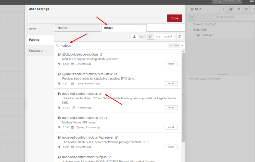Click version tag icon beside 0.3.0
This screenshot has height=162, width=255.
[59, 127]
